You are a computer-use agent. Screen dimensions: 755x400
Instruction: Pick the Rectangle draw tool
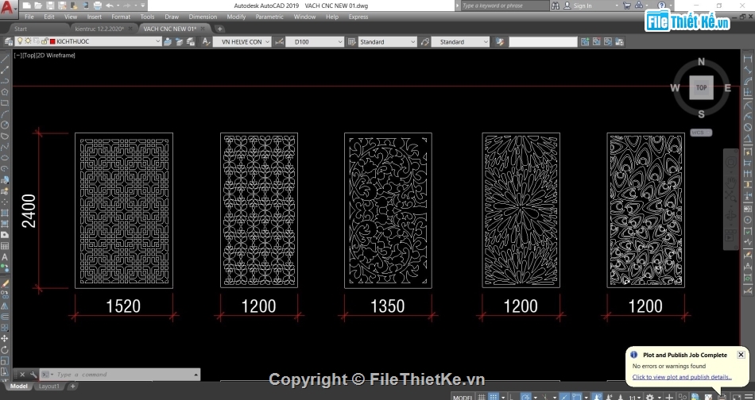pyautogui.click(x=5, y=103)
